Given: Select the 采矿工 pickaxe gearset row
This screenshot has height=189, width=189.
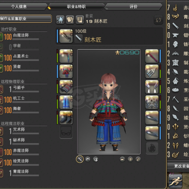Looking at the screenshot, I should point(178,99).
